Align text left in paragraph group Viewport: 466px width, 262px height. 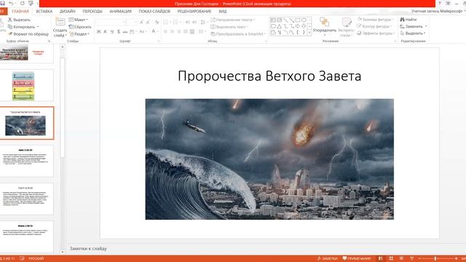point(165,31)
